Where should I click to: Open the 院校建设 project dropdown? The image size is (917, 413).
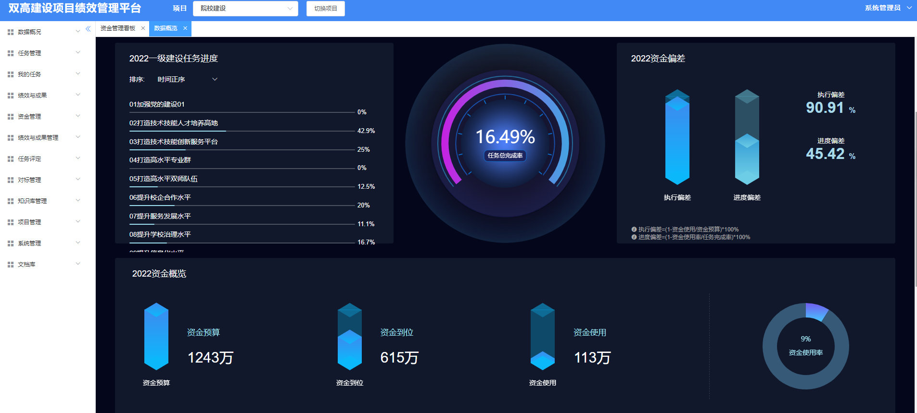point(245,9)
